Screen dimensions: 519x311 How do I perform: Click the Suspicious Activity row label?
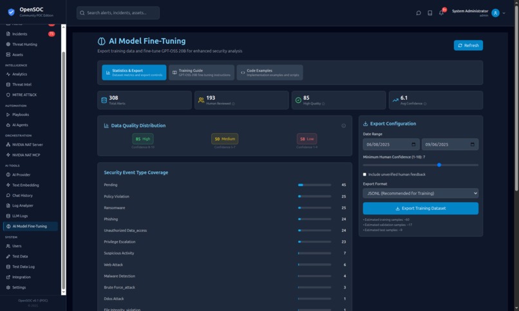(119, 253)
